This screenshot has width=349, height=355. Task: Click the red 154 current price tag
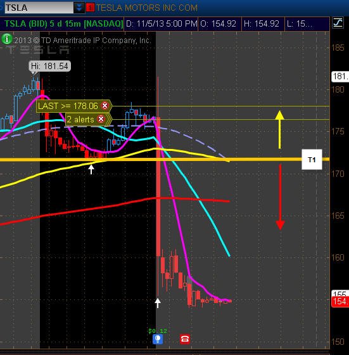coord(340,302)
